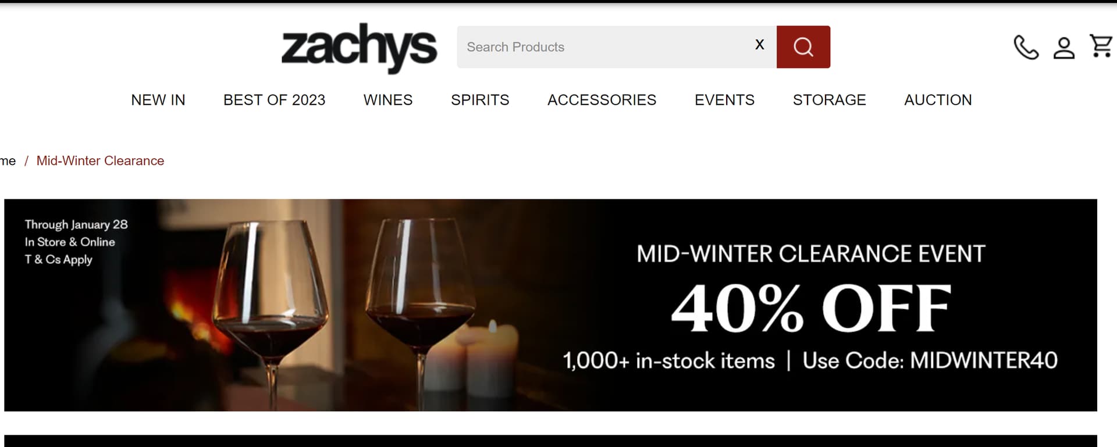Click the MIDWINTER40 promo code text
Screen dimensions: 1117x447
(x=984, y=360)
